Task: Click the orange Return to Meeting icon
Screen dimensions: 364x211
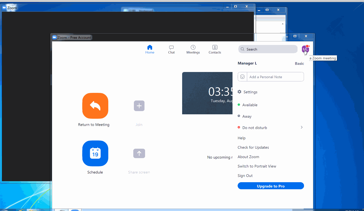Action: [x=95, y=106]
